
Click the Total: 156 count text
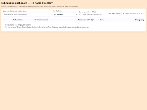[x=111, y=13]
